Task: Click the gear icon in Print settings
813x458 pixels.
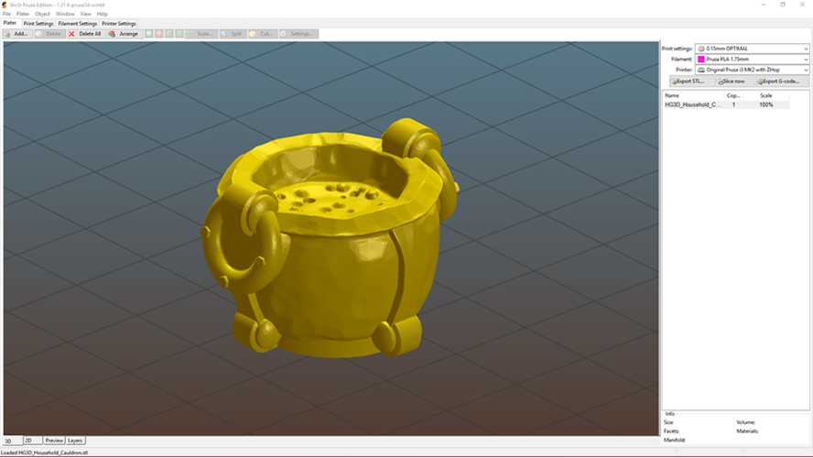Action: (701, 49)
